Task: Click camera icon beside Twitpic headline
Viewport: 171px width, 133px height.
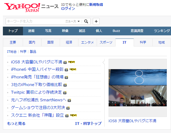Action: (x=65, y=93)
